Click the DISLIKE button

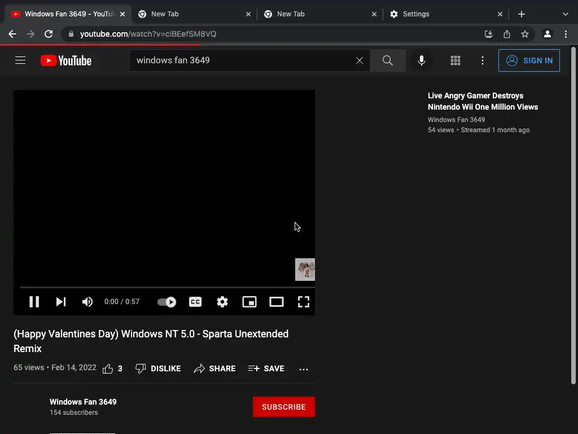158,368
